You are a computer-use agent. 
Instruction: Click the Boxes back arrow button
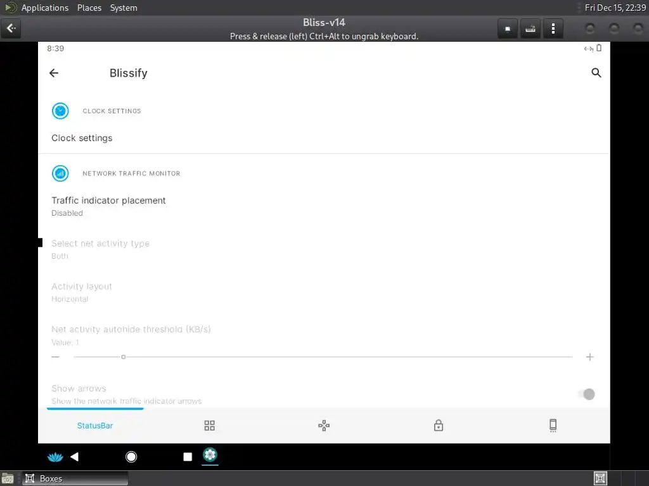(x=11, y=28)
